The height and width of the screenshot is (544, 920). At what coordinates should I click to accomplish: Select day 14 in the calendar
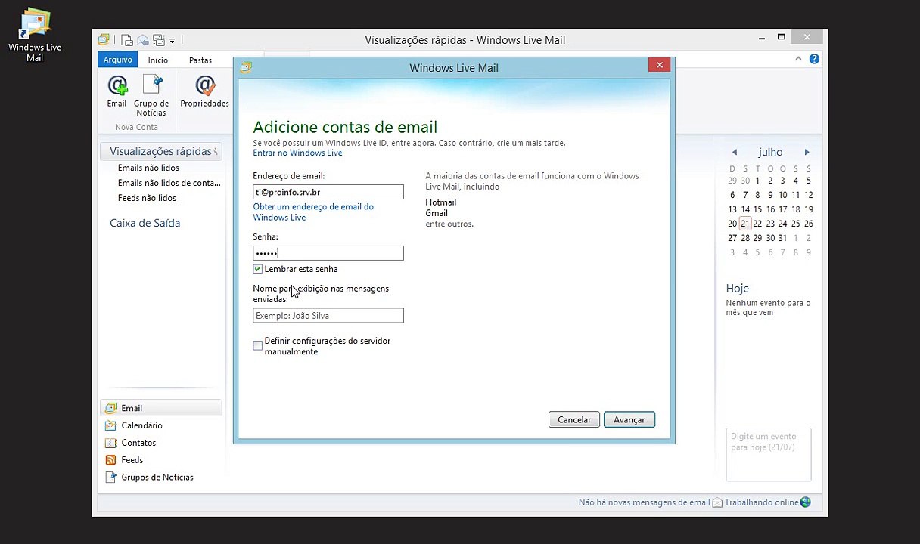[745, 209]
